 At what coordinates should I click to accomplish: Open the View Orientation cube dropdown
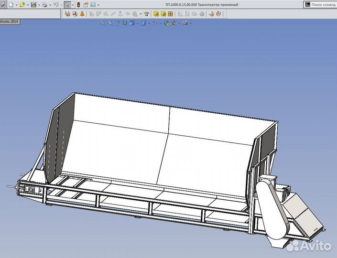point(132,23)
